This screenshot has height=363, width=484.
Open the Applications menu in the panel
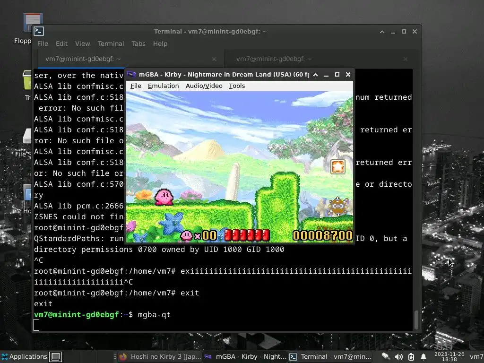(24, 356)
